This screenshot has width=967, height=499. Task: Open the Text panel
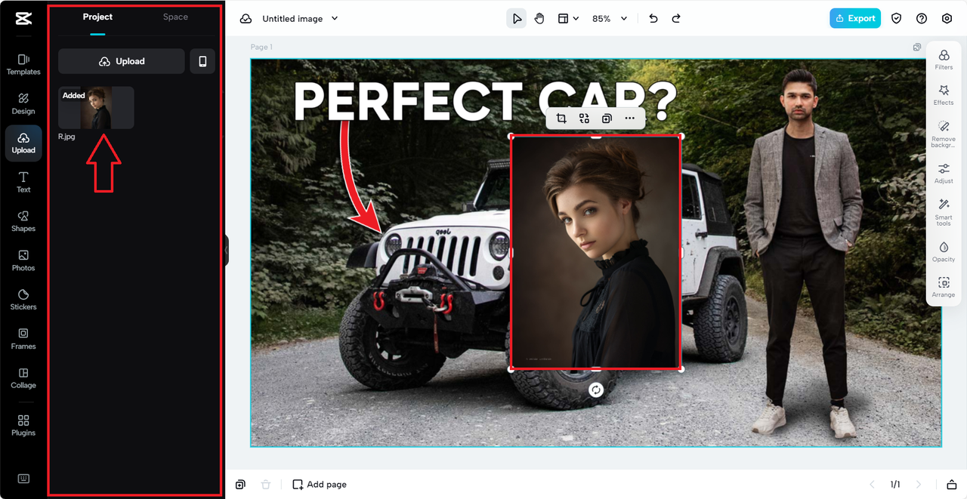coord(23,182)
